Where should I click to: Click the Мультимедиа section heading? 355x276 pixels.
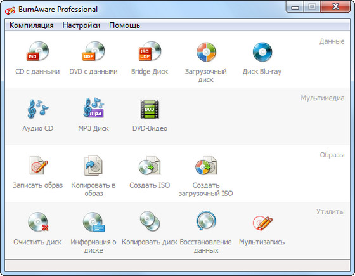(x=323, y=98)
